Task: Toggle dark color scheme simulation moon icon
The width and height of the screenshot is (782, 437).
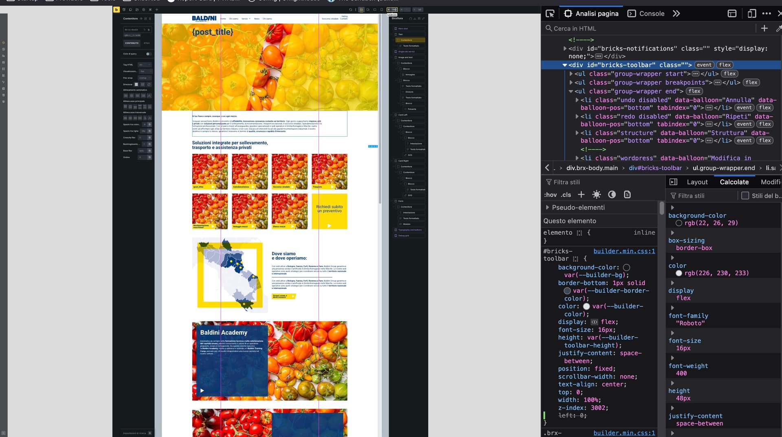Action: pyautogui.click(x=612, y=194)
